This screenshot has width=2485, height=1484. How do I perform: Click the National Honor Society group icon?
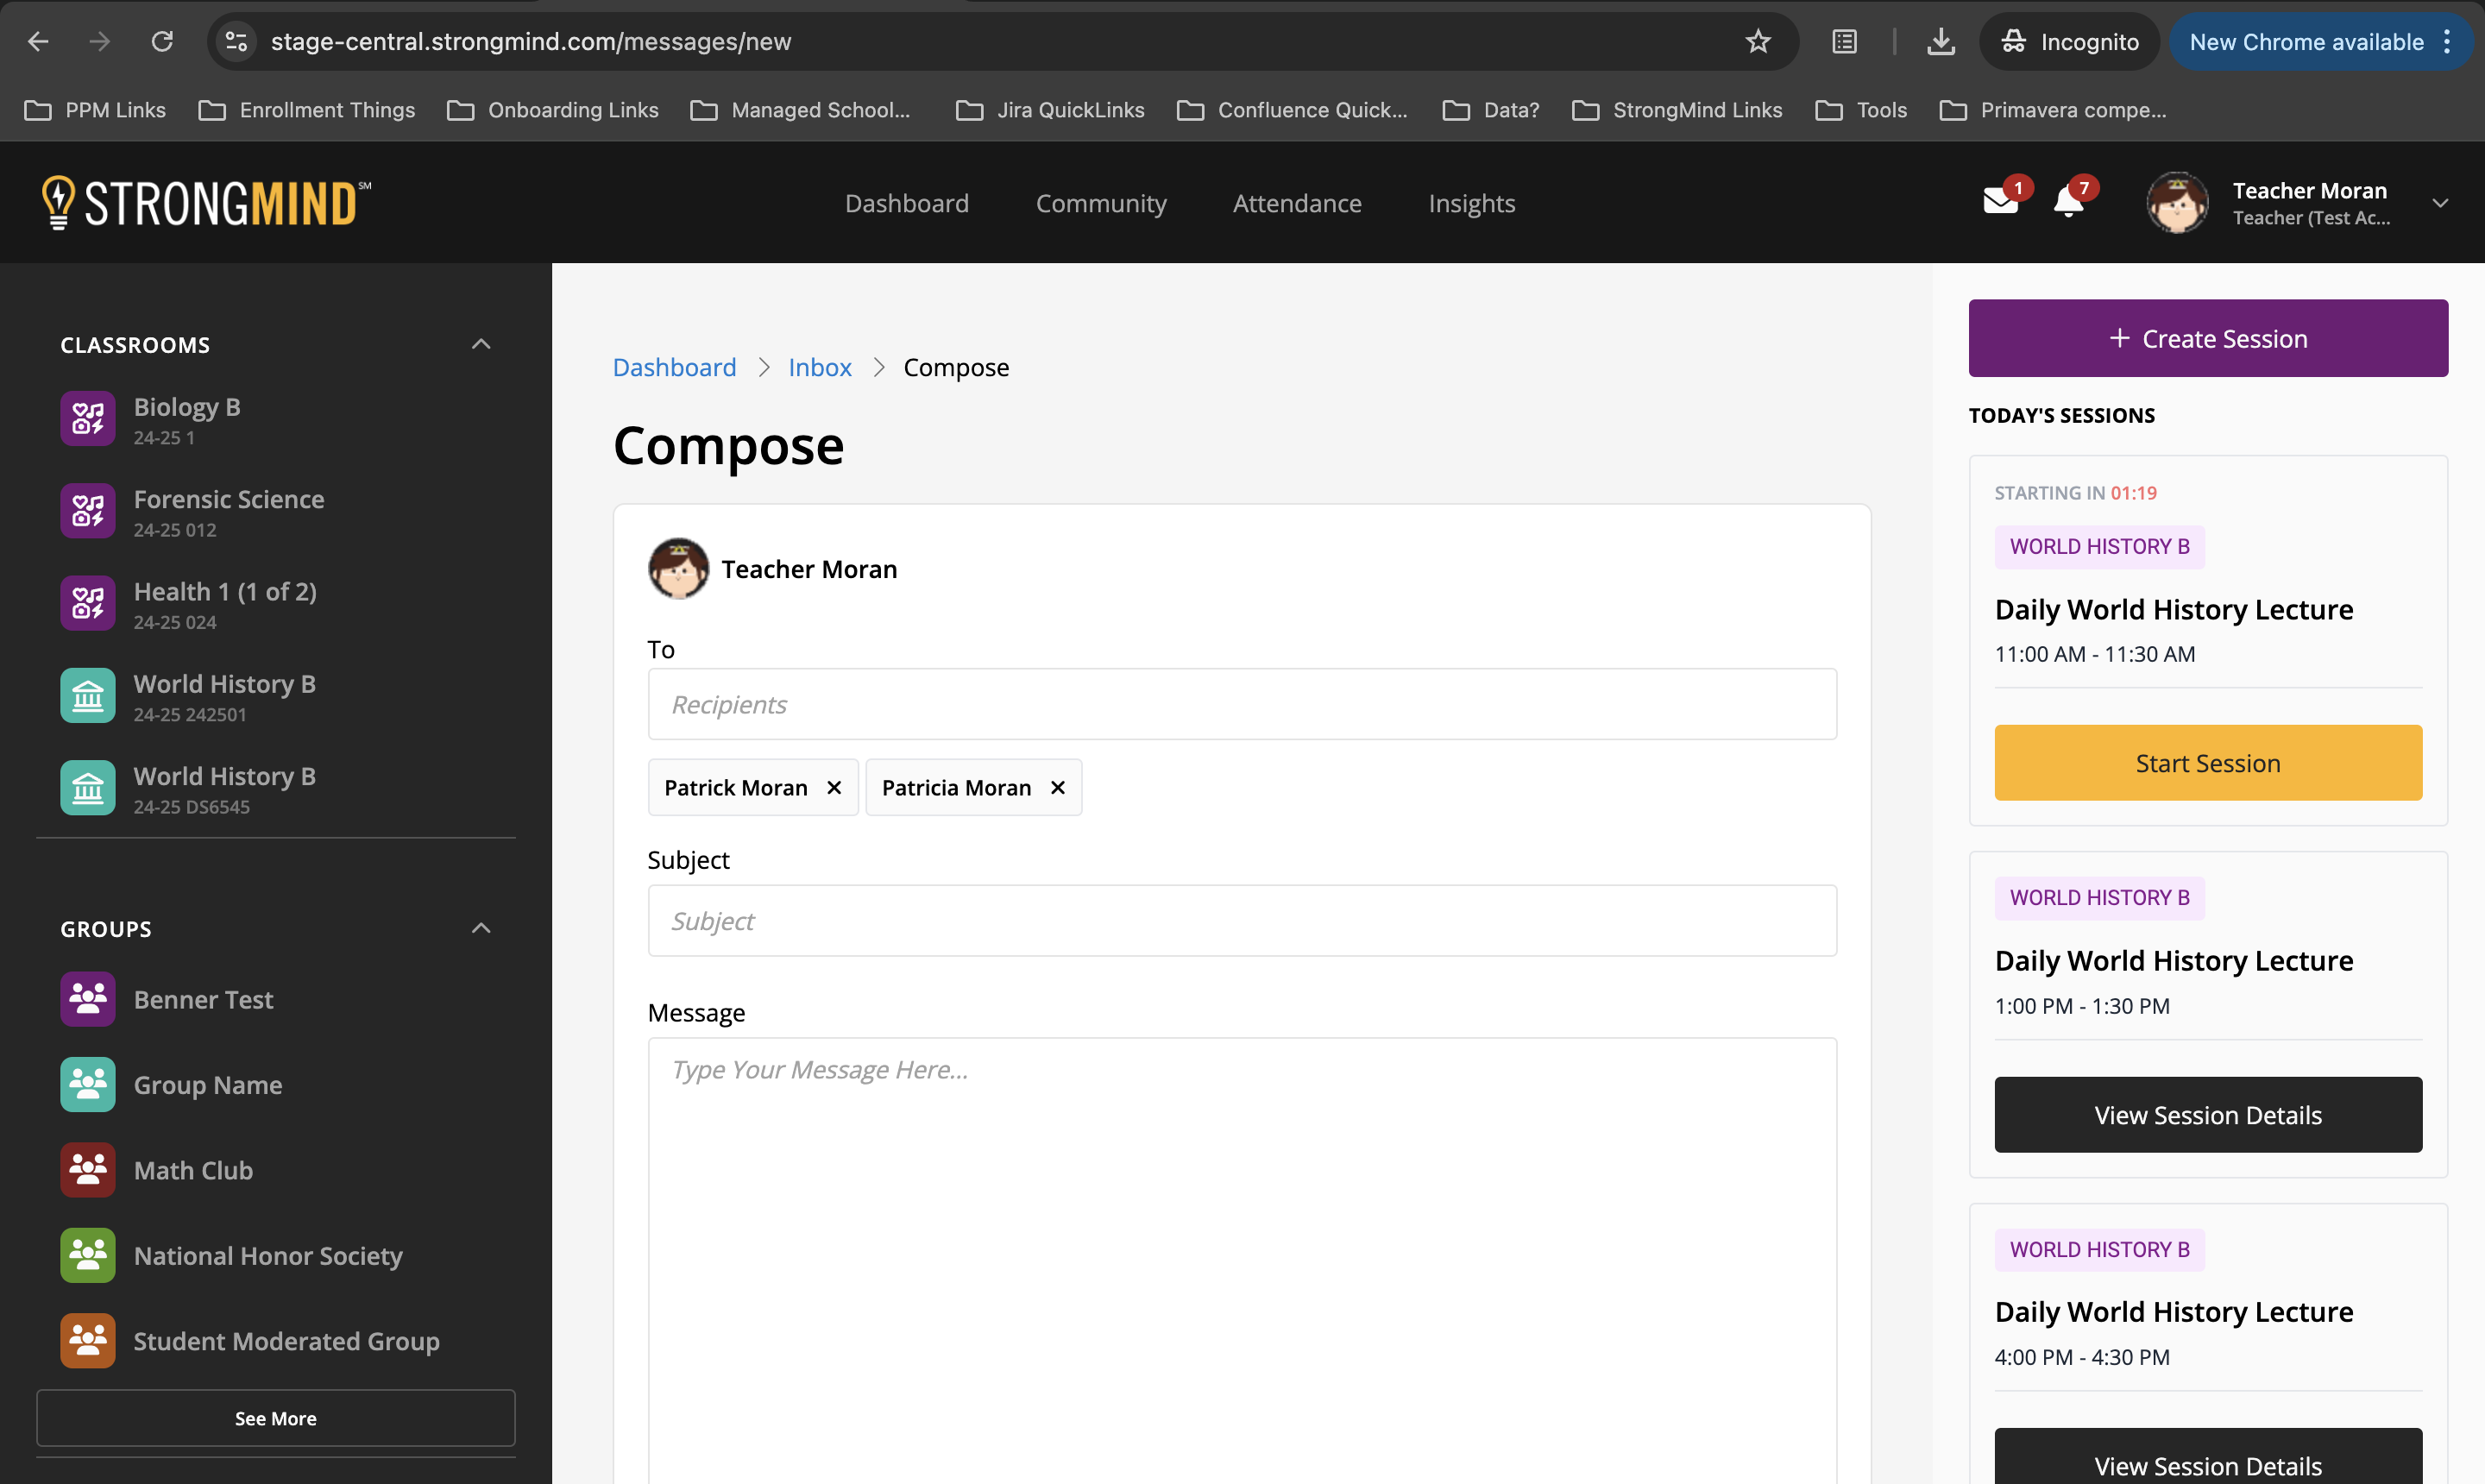tap(88, 1255)
